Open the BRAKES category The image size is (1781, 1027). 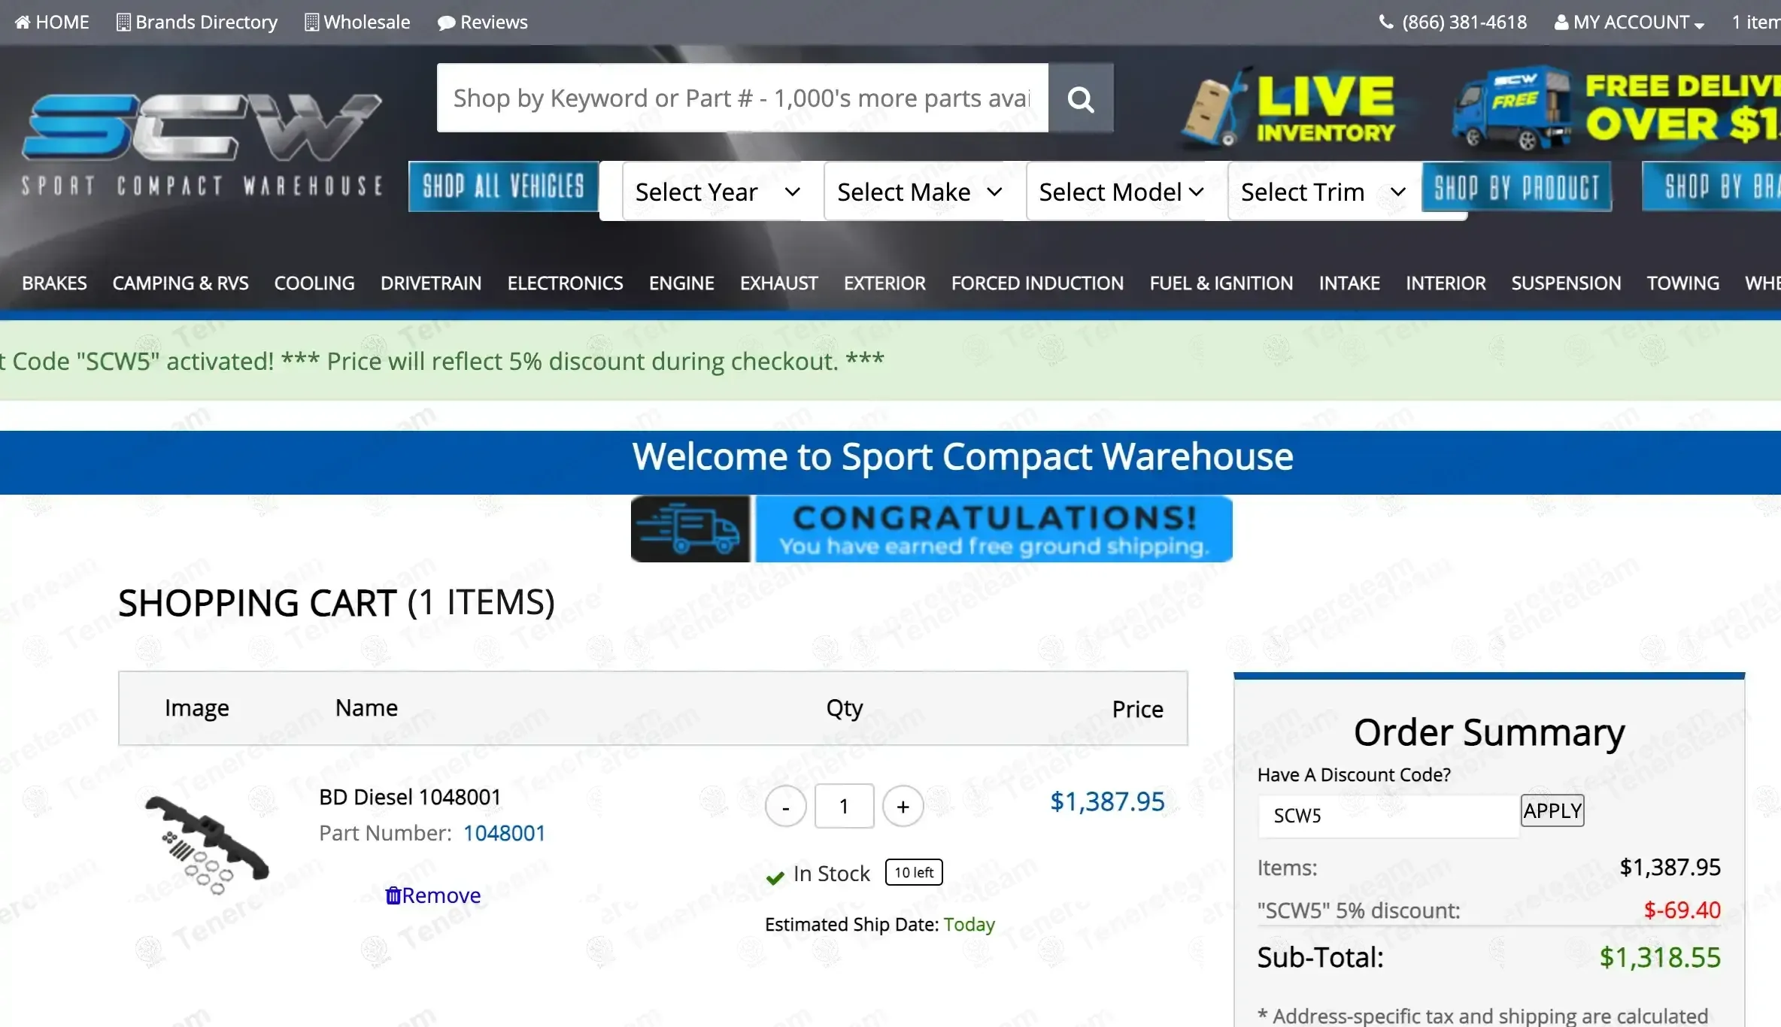tap(54, 283)
